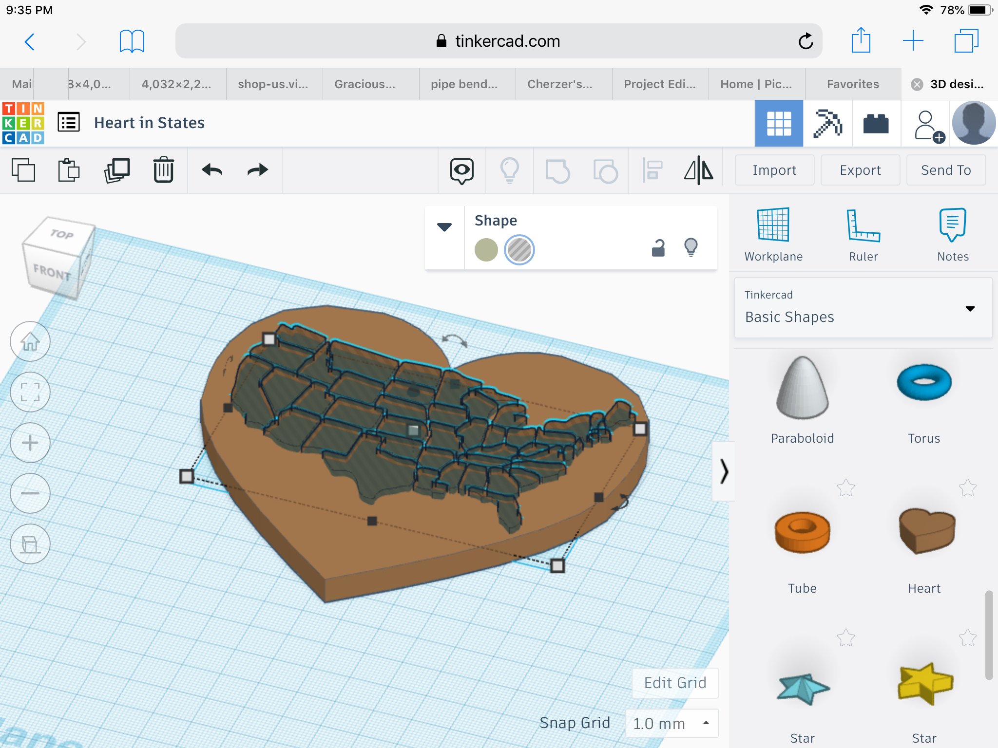Click the trash delete icon
This screenshot has height=748, width=998.
163,170
